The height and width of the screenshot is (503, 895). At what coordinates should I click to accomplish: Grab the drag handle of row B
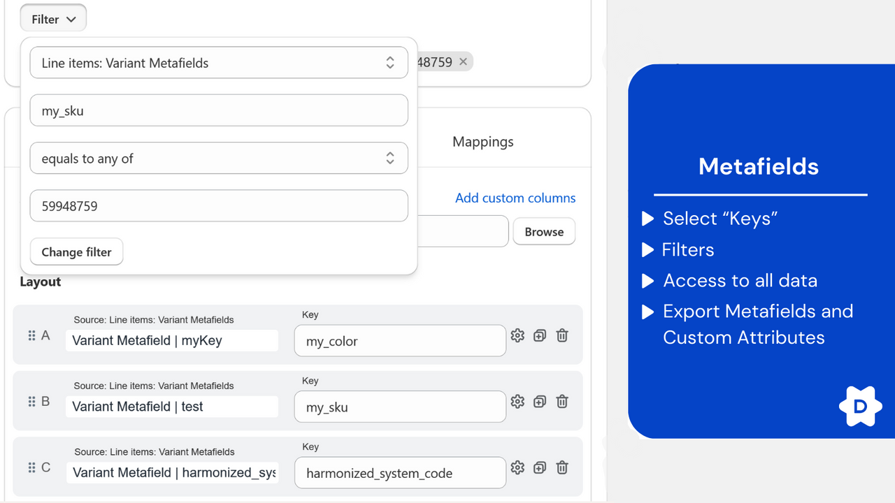click(31, 401)
